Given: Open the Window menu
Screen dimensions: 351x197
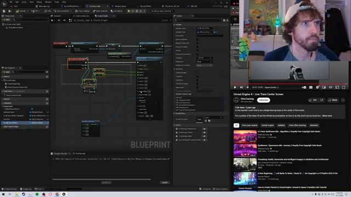Looking at the screenshot, I should [48, 2].
